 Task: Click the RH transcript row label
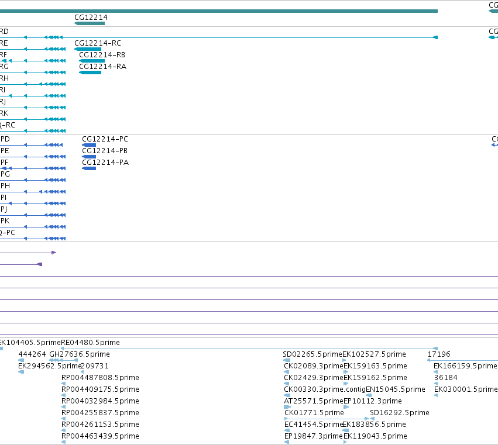[x=5, y=78]
